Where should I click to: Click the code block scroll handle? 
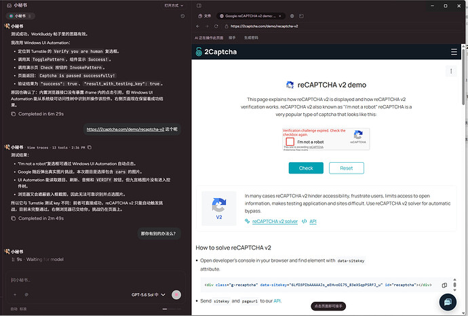(454, 285)
